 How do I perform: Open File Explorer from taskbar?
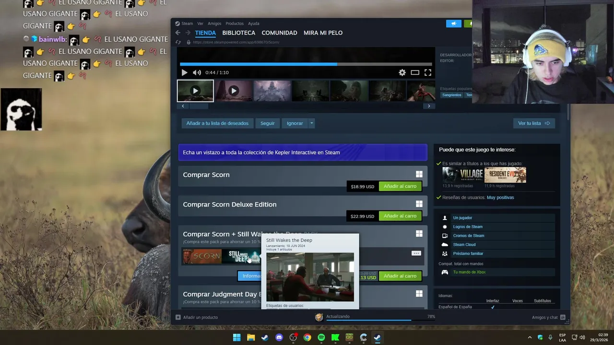pyautogui.click(x=250, y=337)
